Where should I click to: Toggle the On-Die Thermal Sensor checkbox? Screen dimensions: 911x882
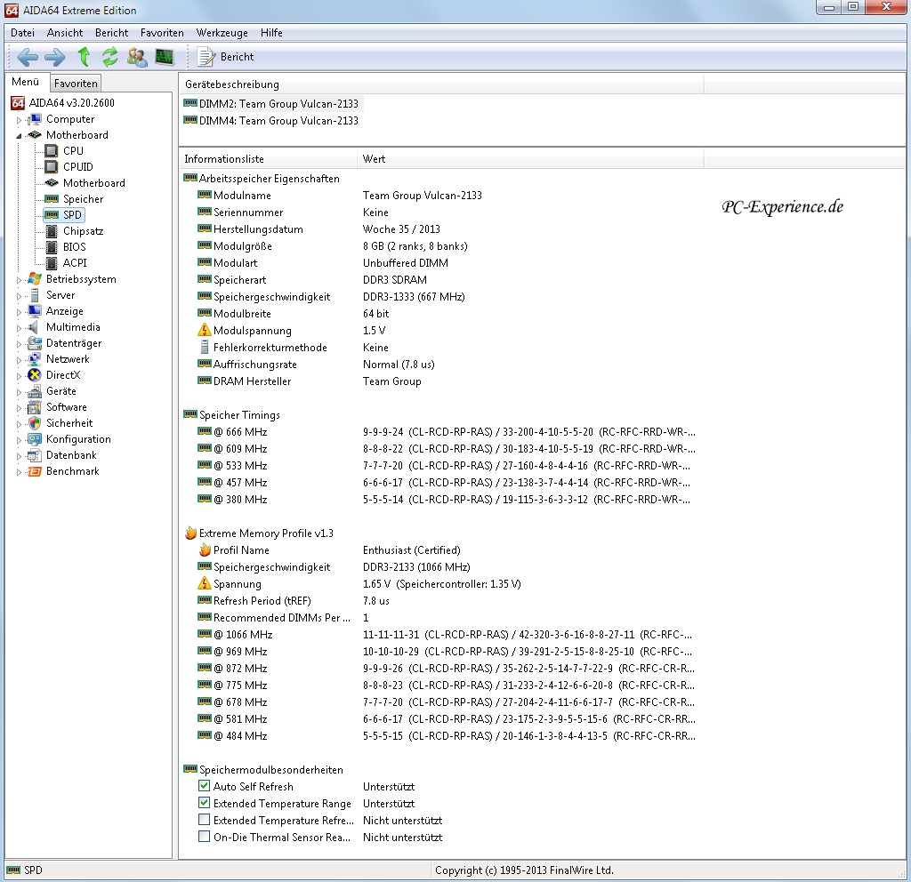pyautogui.click(x=205, y=838)
